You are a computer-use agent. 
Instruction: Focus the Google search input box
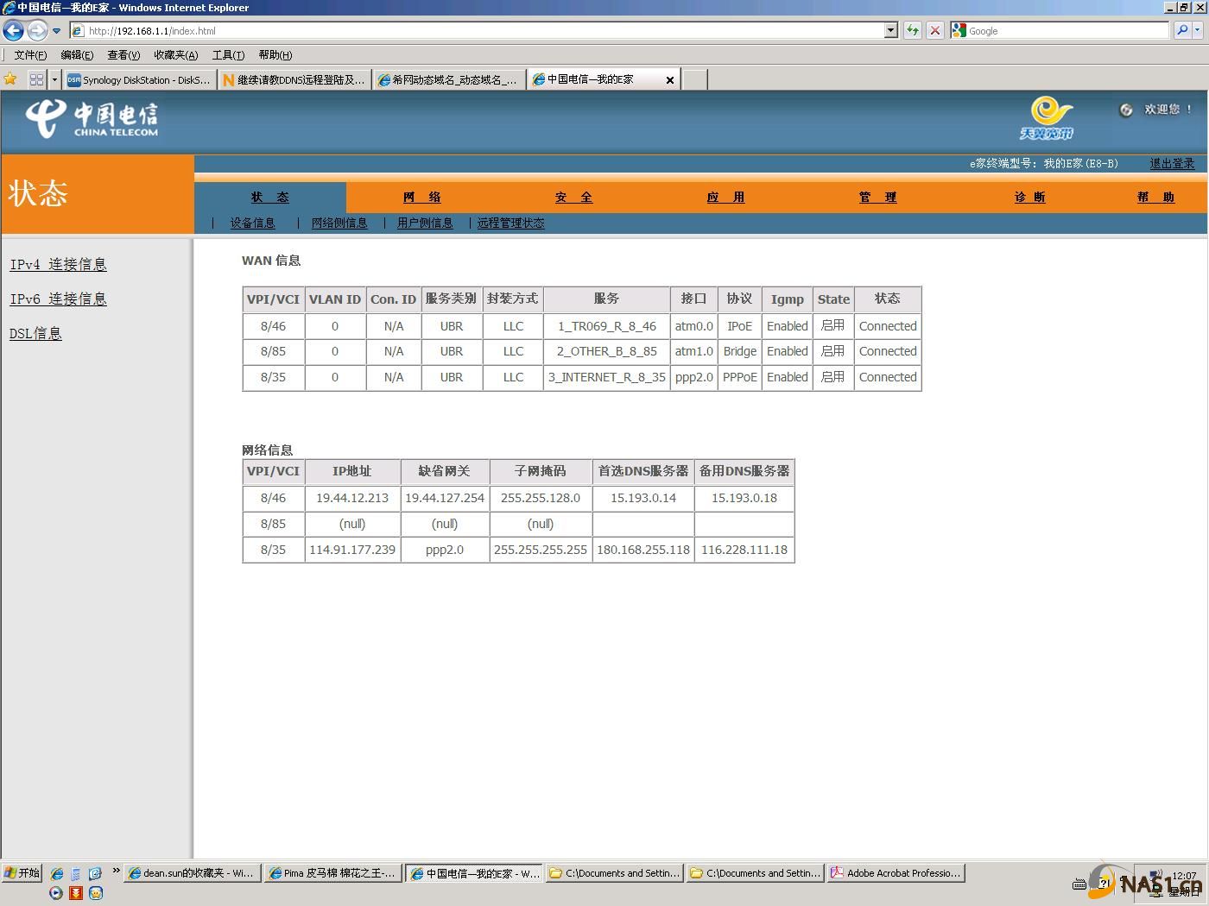pos(1067,30)
